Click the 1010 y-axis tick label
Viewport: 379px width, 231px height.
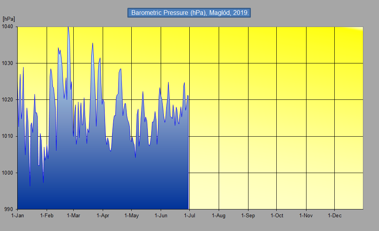point(8,136)
